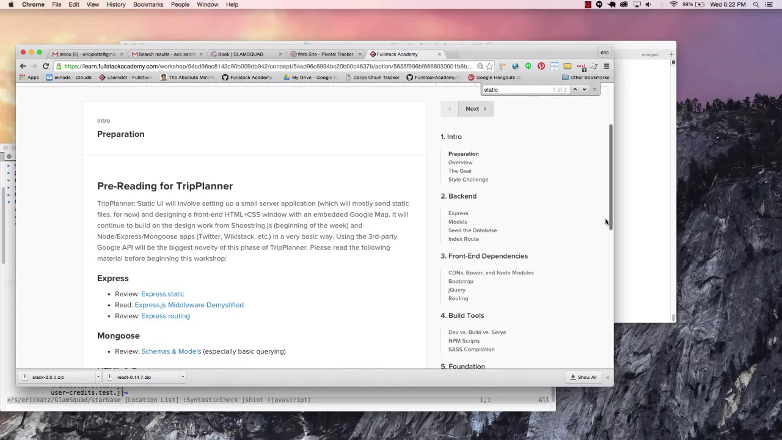Open the react-0.14.7.zip download options arrow

click(183, 377)
